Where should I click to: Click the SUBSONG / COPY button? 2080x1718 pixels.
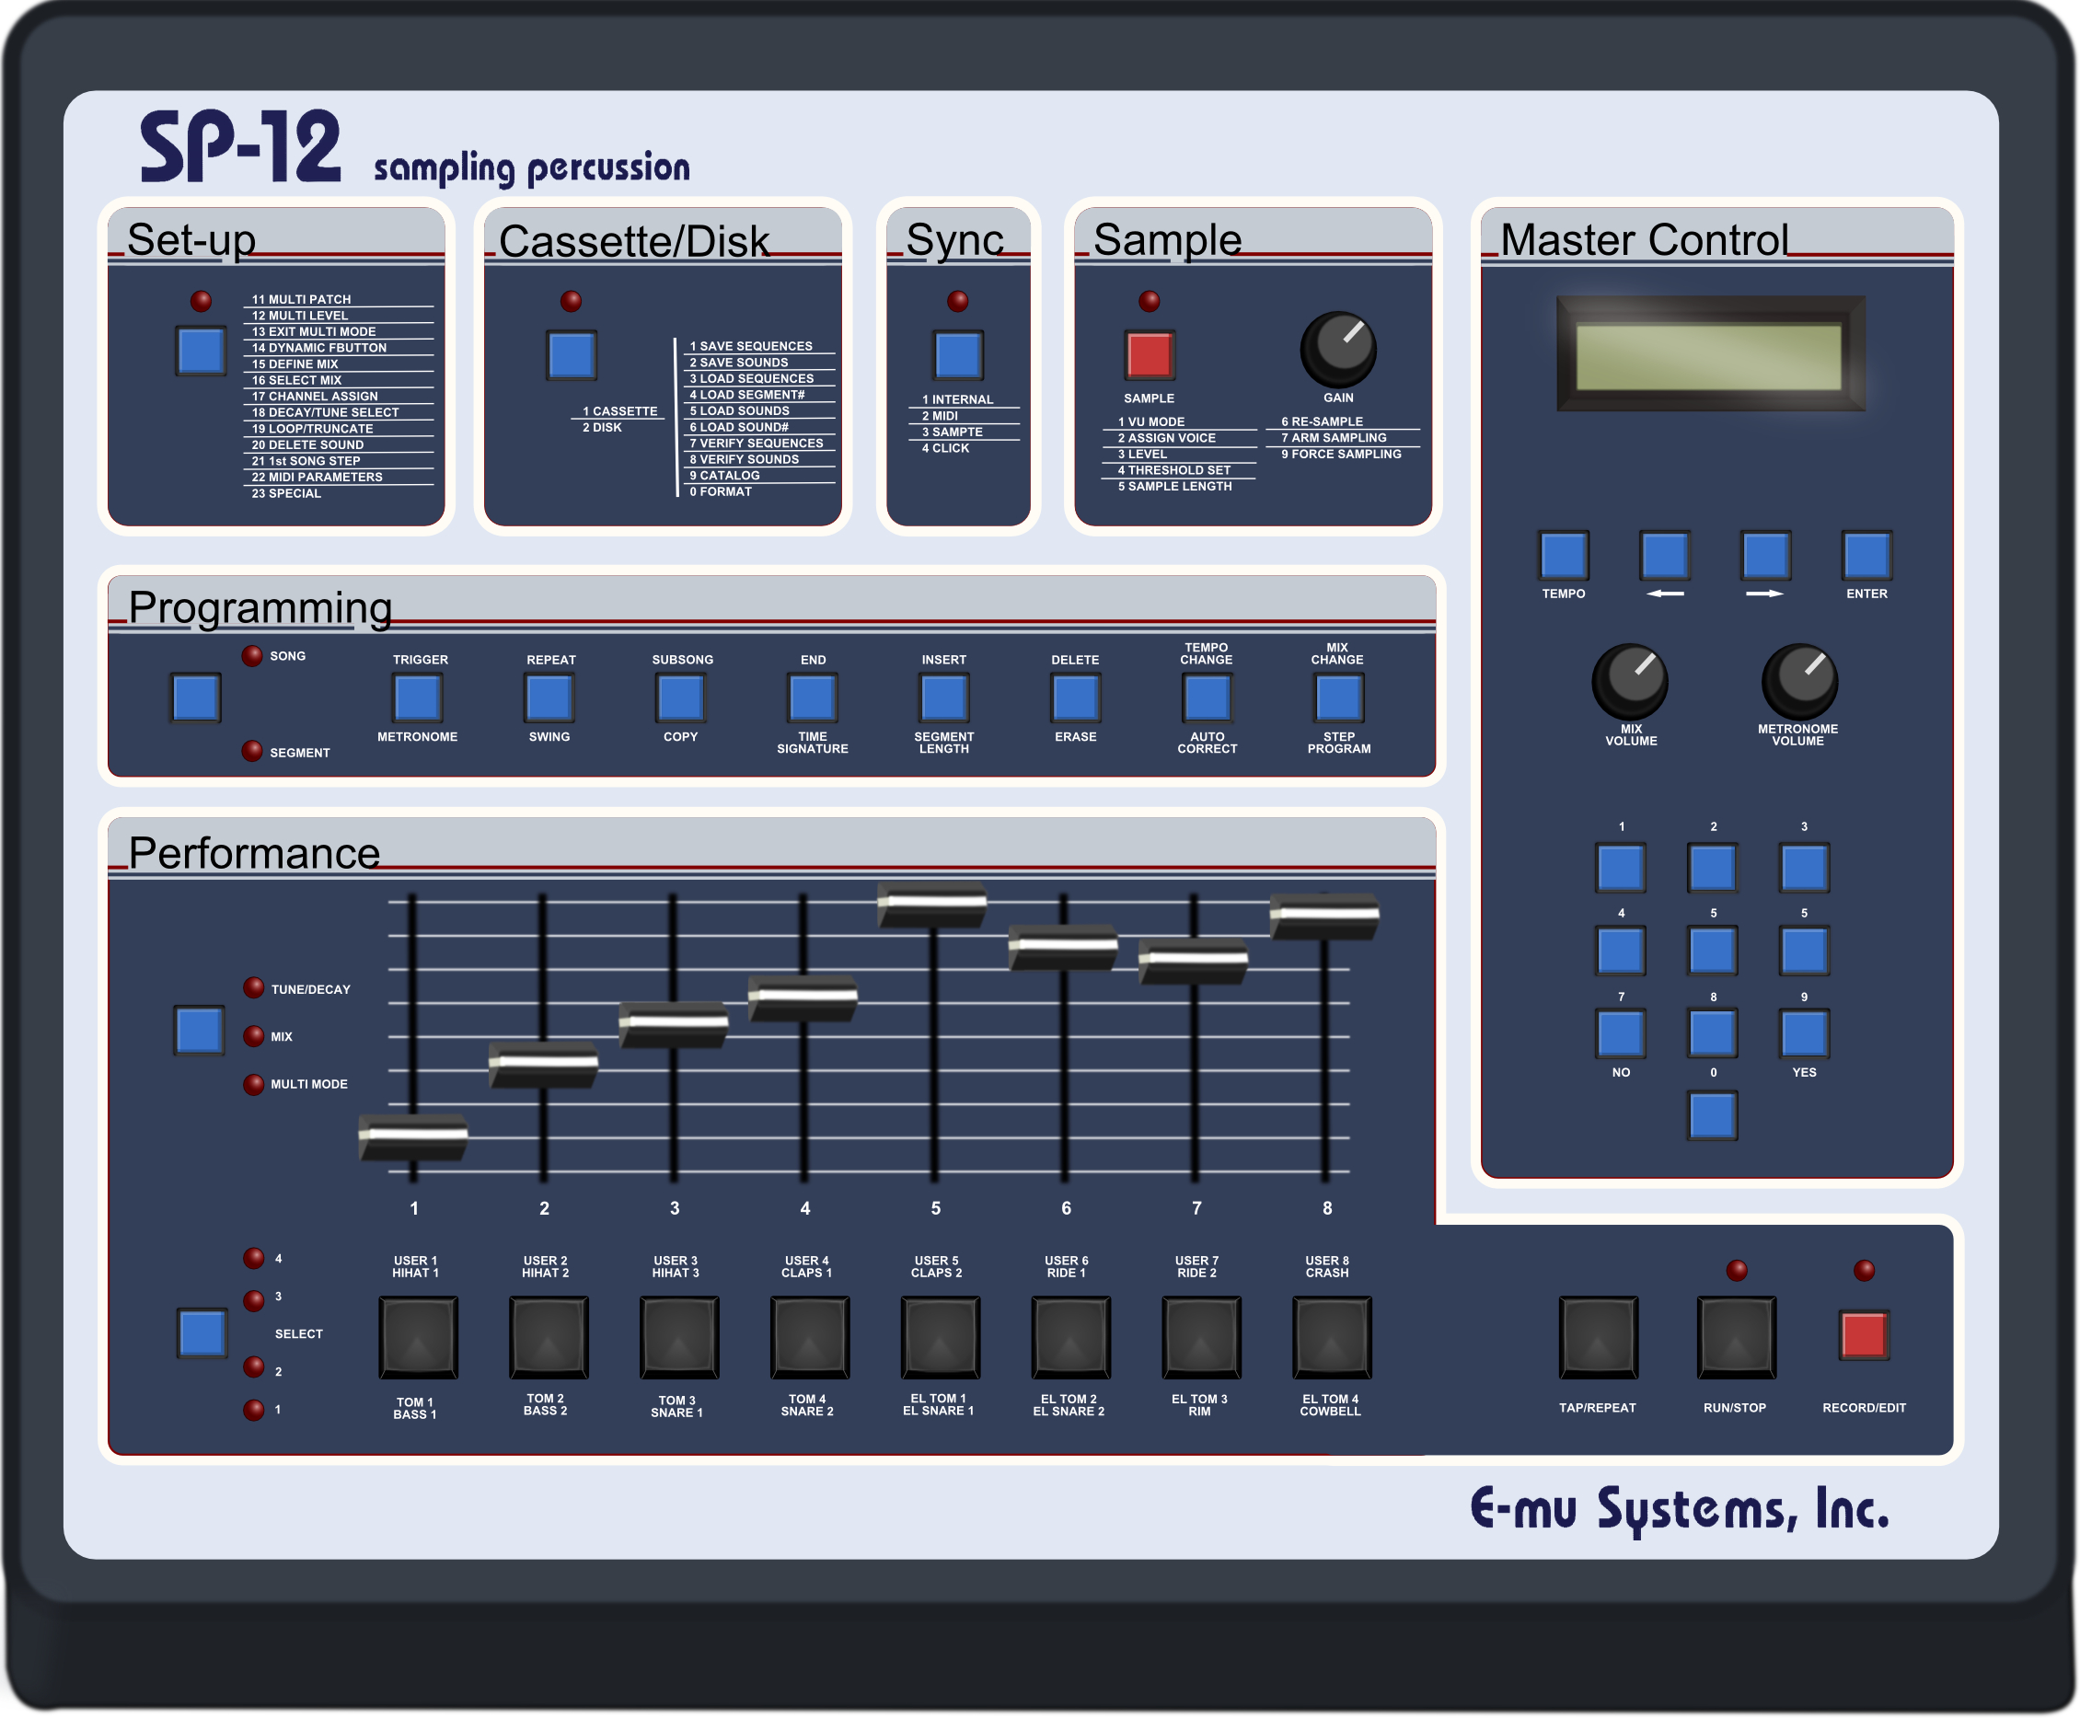coord(680,698)
